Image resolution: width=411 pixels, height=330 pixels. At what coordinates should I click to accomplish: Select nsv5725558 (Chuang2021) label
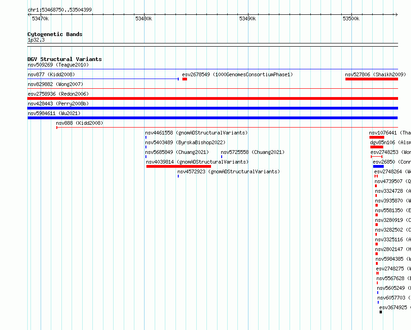point(253,152)
